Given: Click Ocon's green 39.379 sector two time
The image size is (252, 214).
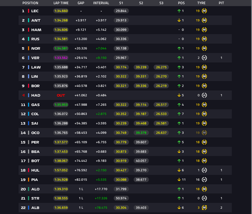Looking at the screenshot, I should point(141,133).
